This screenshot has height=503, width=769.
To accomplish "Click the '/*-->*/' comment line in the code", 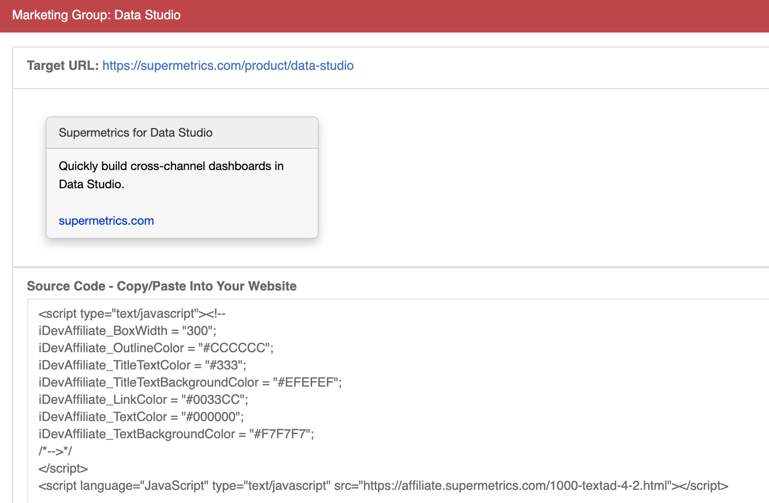I will coord(56,451).
